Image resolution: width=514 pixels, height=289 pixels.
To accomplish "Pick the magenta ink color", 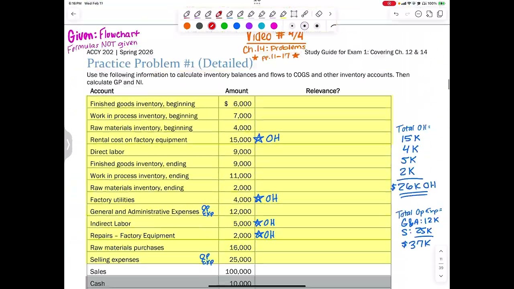I will click(274, 26).
